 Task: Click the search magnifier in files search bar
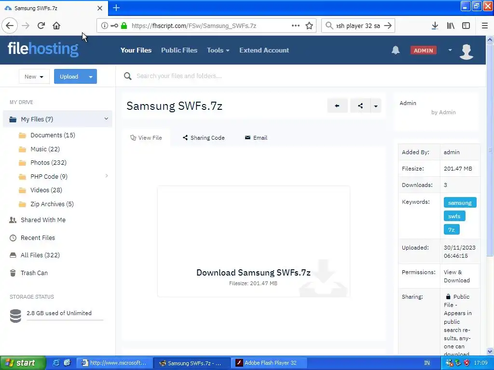(x=127, y=76)
